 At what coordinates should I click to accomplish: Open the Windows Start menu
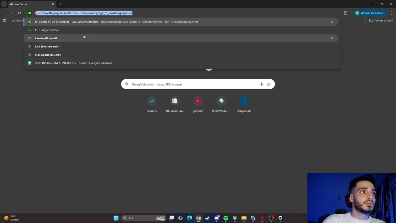116,218
